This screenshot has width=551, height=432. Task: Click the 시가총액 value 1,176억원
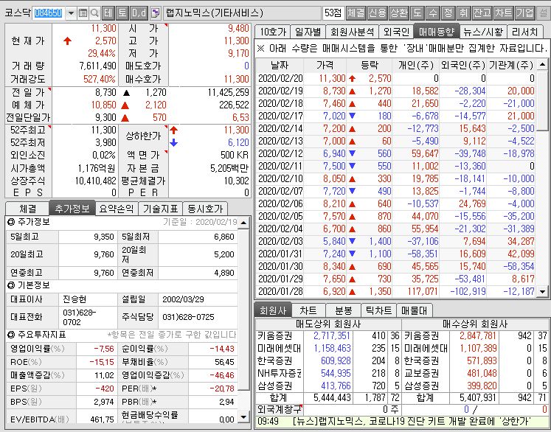97,168
